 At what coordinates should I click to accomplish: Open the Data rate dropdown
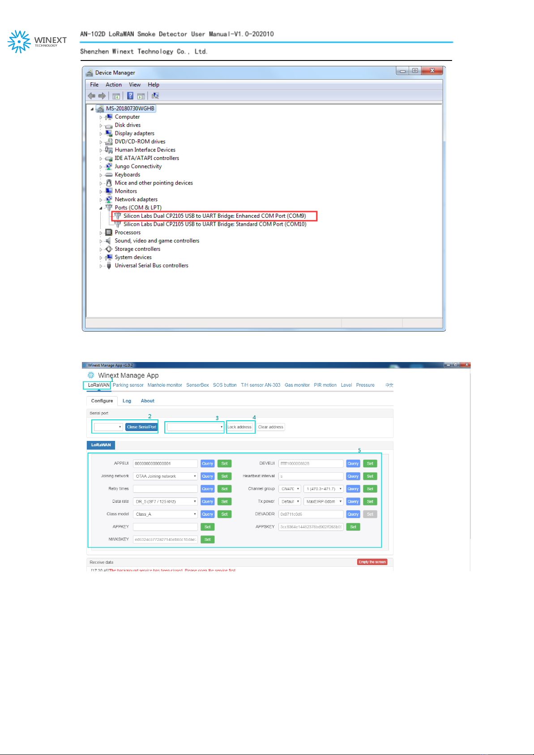pyautogui.click(x=165, y=501)
